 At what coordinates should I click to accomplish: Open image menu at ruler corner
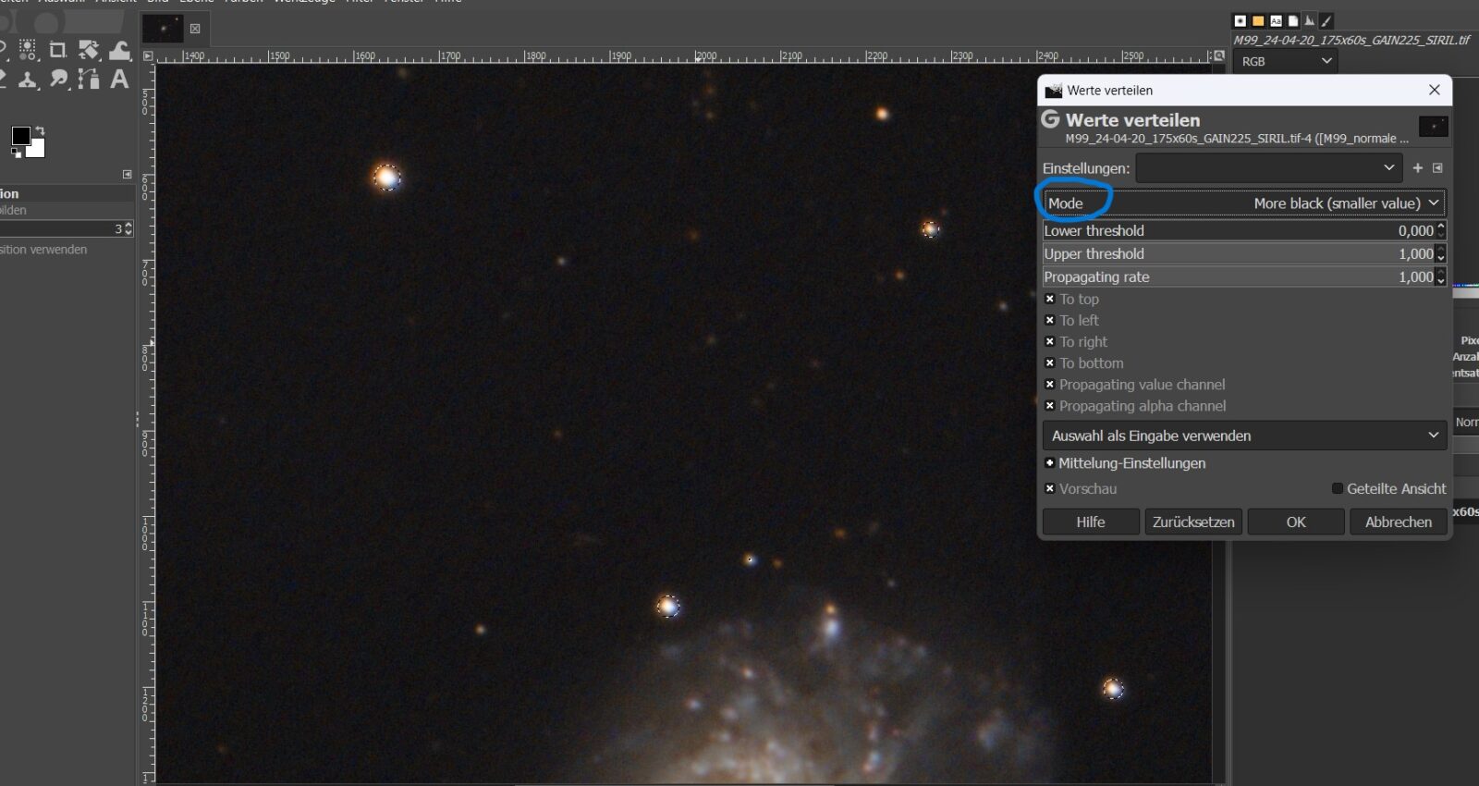[x=148, y=56]
